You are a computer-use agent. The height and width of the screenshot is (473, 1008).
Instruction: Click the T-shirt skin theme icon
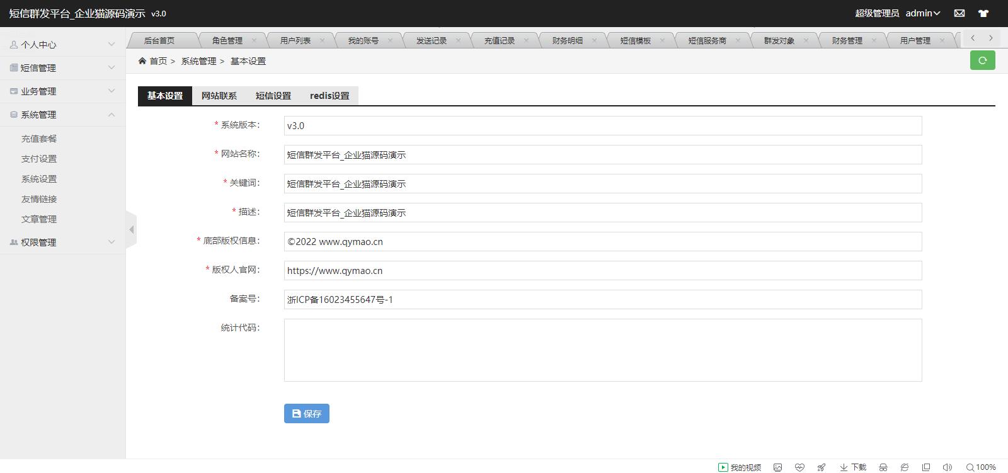point(983,13)
